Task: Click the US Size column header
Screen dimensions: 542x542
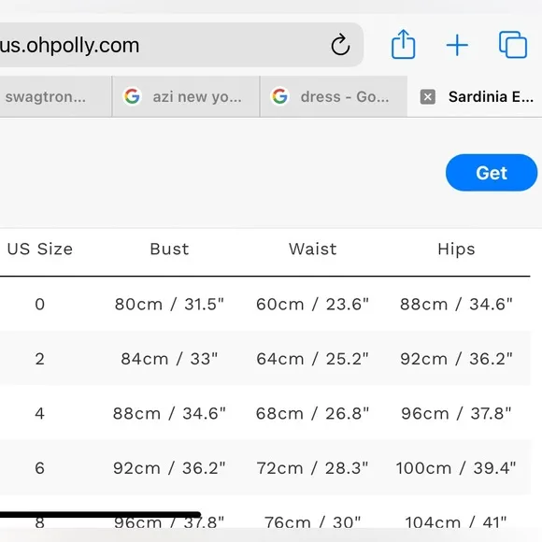Action: click(40, 250)
